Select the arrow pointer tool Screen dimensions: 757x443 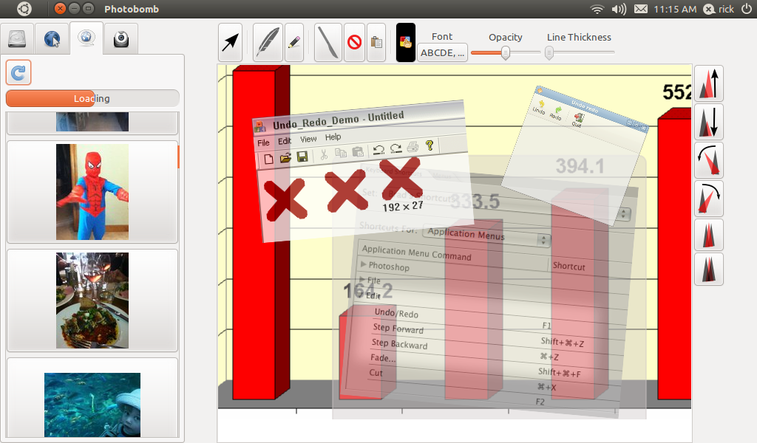[x=230, y=42]
